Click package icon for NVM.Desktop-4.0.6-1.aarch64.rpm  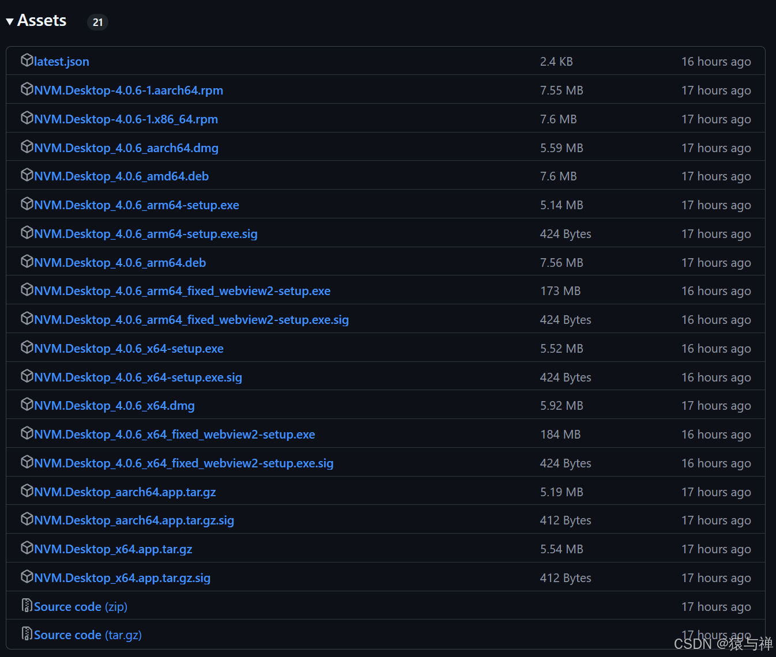pos(27,89)
